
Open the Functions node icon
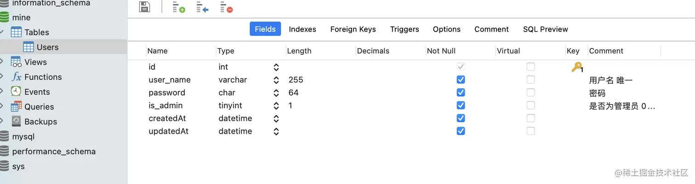click(17, 77)
